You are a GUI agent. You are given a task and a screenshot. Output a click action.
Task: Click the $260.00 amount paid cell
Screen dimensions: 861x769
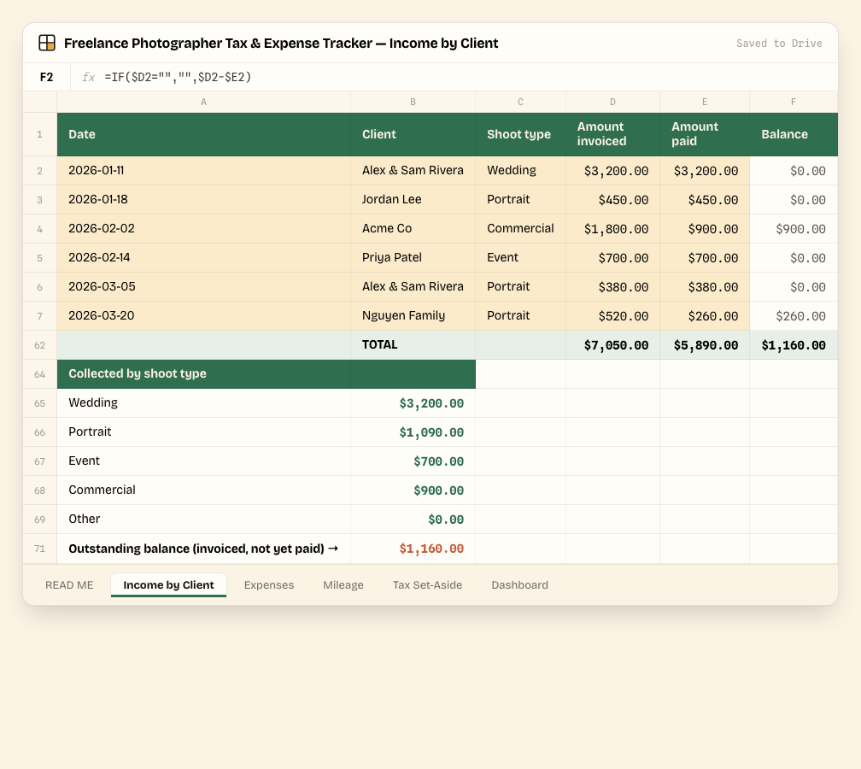(x=705, y=316)
